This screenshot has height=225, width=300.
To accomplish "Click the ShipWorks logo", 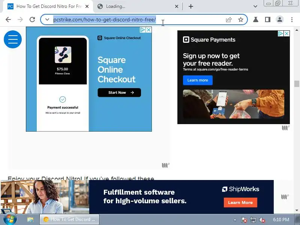I will tap(240, 189).
